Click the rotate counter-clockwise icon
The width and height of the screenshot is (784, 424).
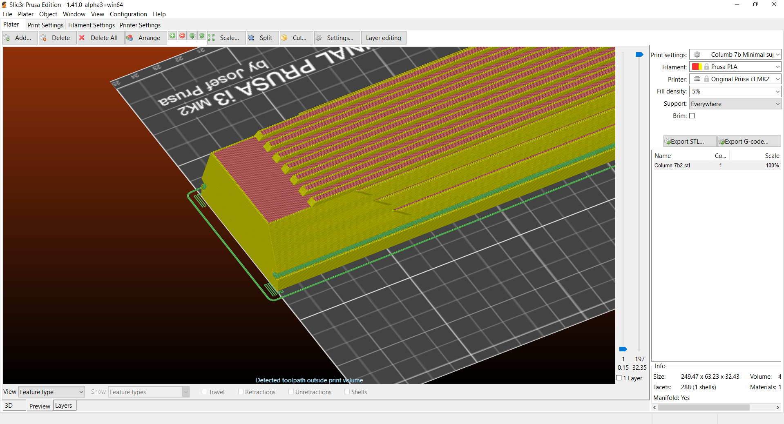pyautogui.click(x=192, y=36)
